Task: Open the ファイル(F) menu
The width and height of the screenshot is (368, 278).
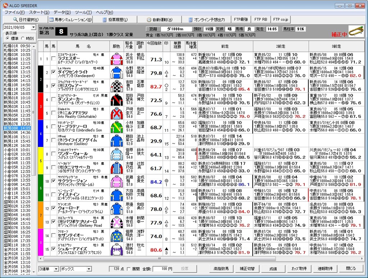Action: [x=14, y=13]
